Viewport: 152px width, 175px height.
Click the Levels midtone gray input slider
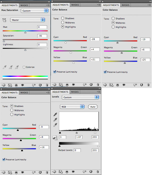[77, 133]
